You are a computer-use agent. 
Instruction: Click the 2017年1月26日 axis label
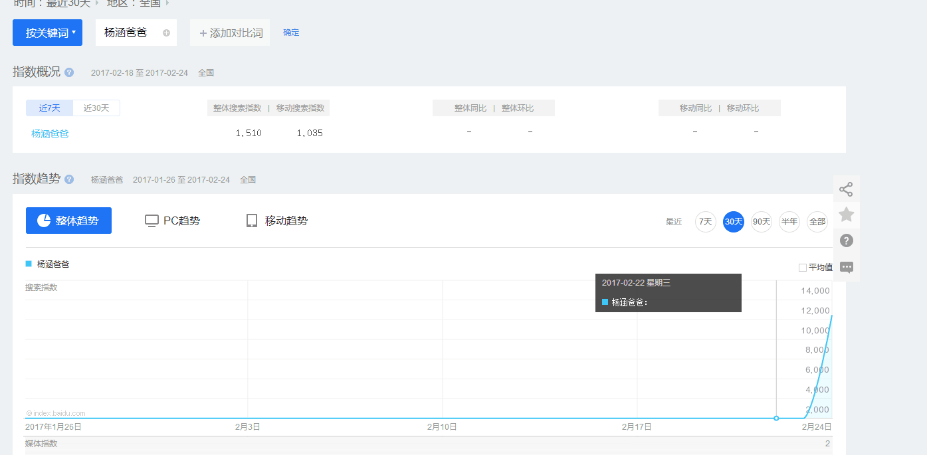pyautogui.click(x=53, y=426)
